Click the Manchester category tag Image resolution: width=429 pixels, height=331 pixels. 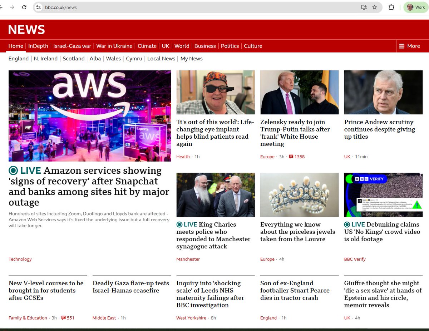click(x=188, y=259)
